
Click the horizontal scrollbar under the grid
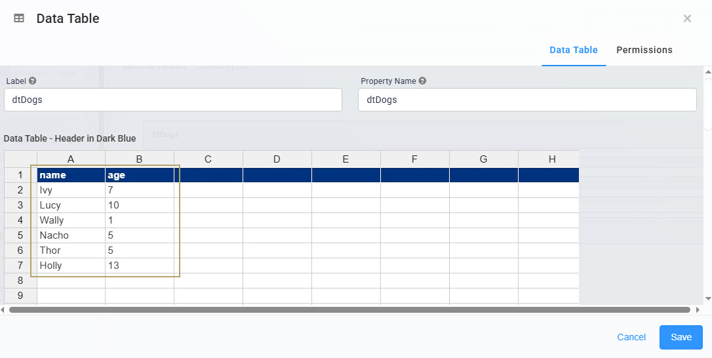click(x=349, y=309)
